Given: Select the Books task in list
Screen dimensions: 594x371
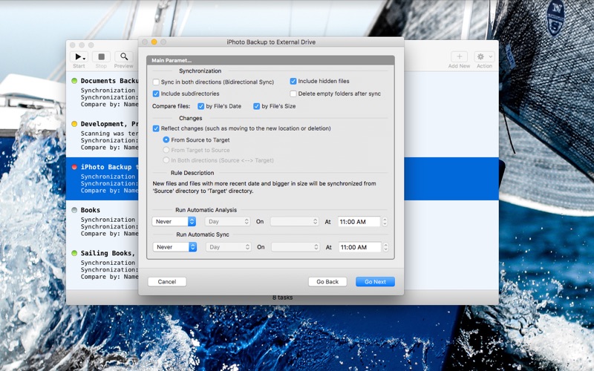Looking at the screenshot, I should [102, 222].
